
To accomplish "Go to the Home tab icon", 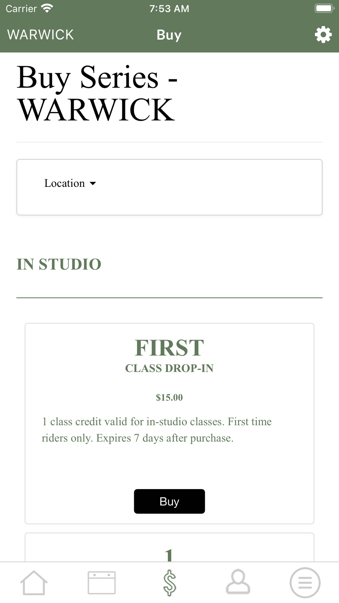I will tap(34, 583).
